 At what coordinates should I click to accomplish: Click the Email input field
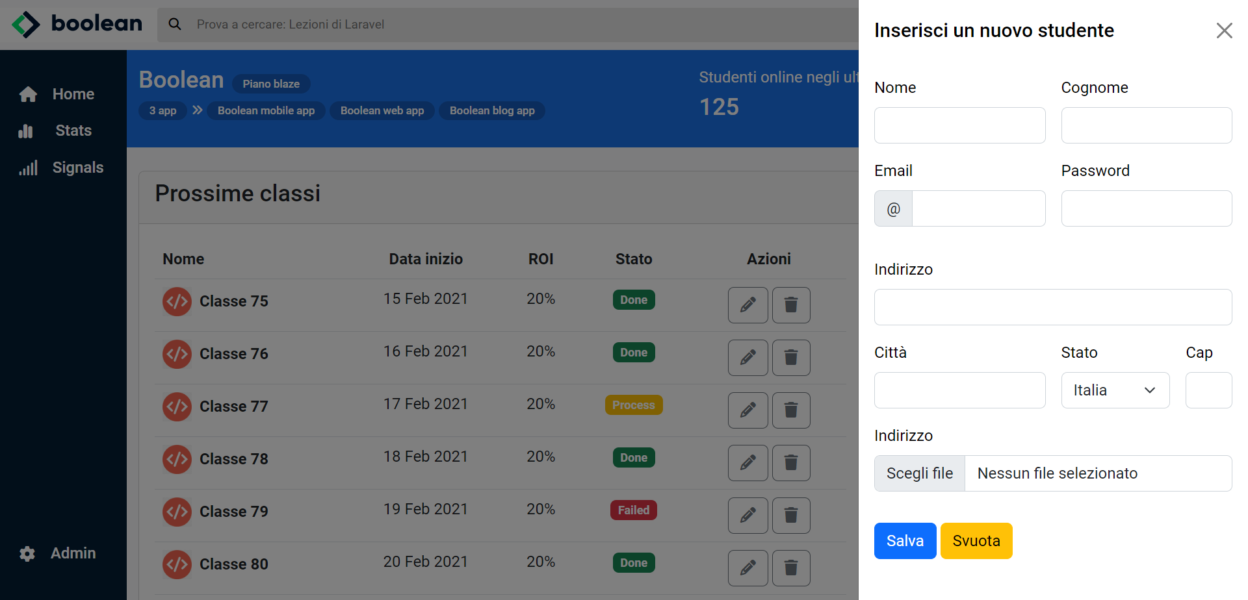point(978,208)
